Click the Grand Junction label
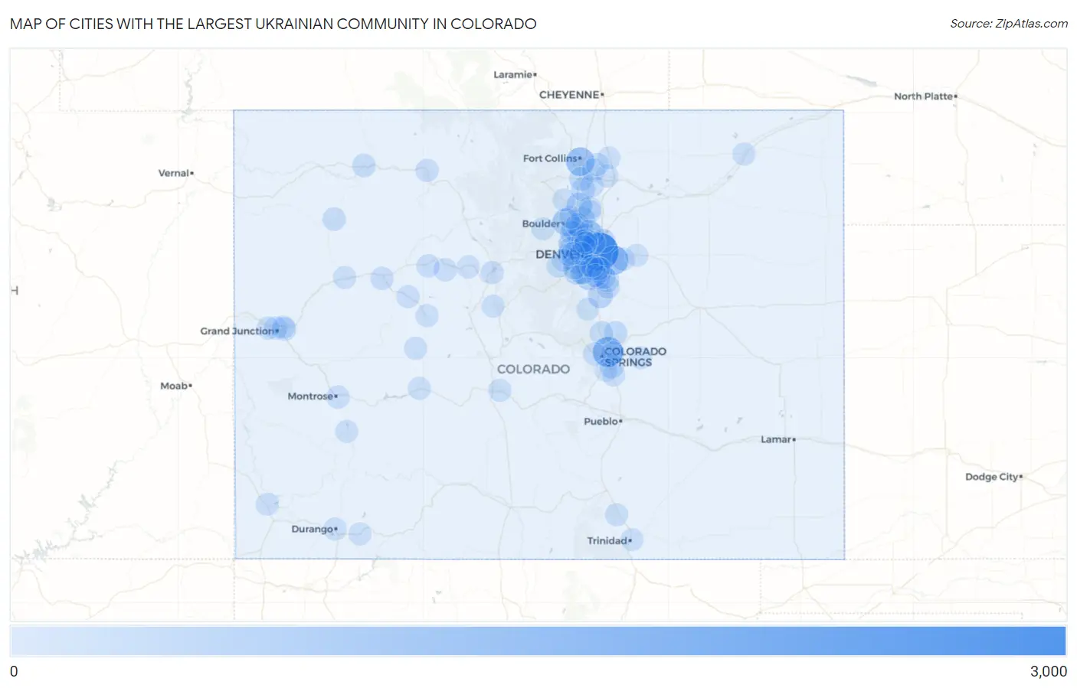This screenshot has height=688, width=1077. pos(238,331)
